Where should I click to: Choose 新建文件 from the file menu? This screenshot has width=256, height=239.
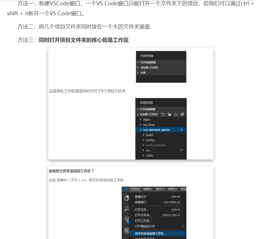pyautogui.click(x=157, y=197)
